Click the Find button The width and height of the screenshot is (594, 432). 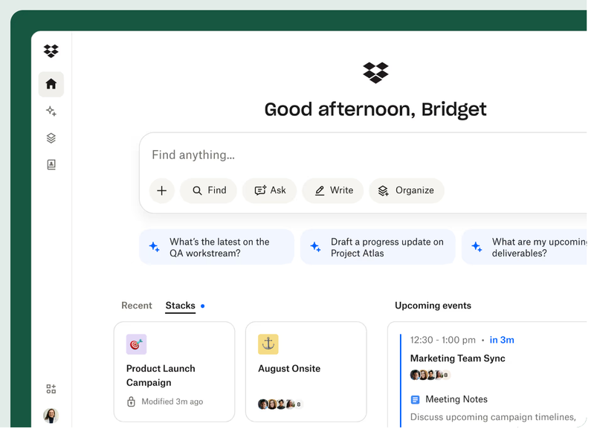click(x=208, y=190)
